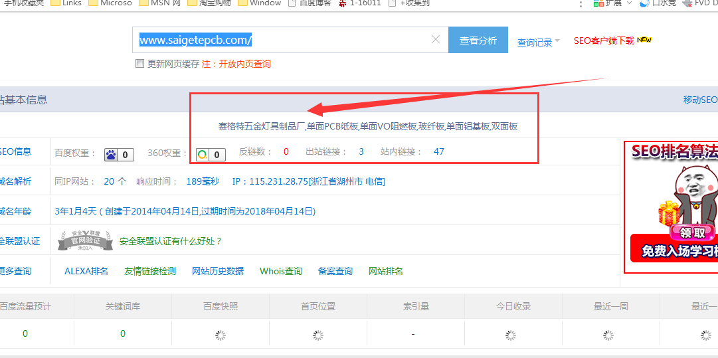The height and width of the screenshot is (358, 718).
Task: Click the 安全联盟认证 row label
Action: coord(20,241)
